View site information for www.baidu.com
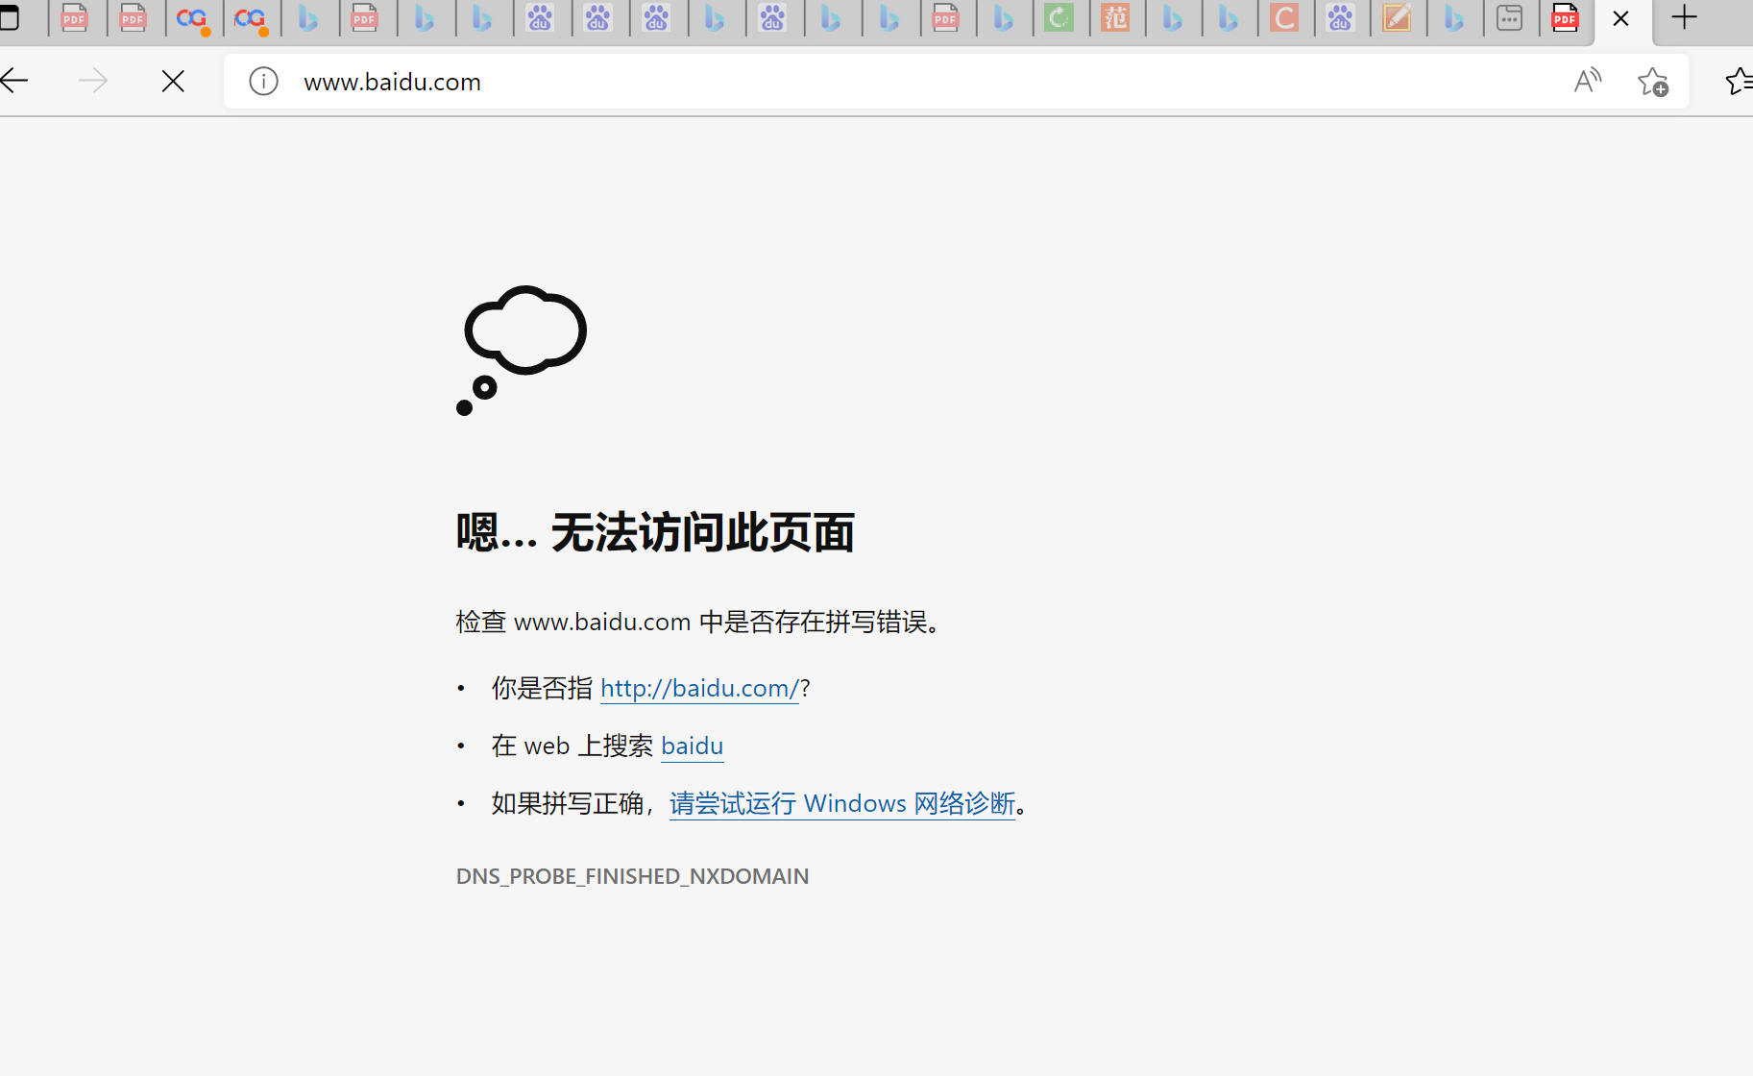Image resolution: width=1753 pixels, height=1076 pixels. tap(263, 82)
